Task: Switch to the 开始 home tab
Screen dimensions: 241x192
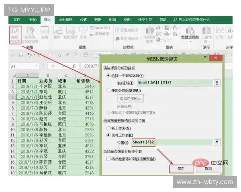Action: point(33,20)
